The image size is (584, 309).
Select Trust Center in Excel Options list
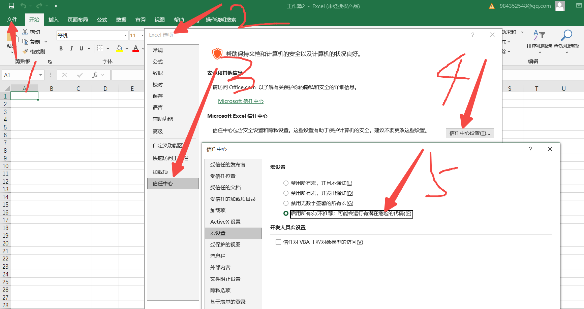(x=173, y=184)
